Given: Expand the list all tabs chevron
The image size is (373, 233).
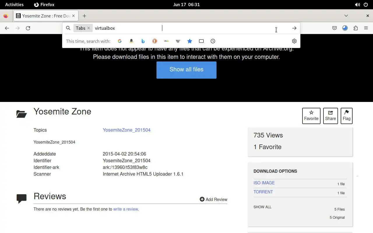Looking at the screenshot, I should click(346, 16).
